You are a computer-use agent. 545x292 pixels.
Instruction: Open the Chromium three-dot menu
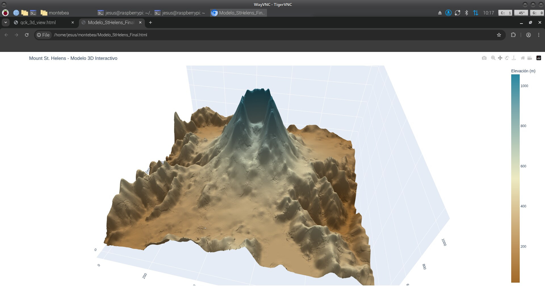click(x=539, y=35)
